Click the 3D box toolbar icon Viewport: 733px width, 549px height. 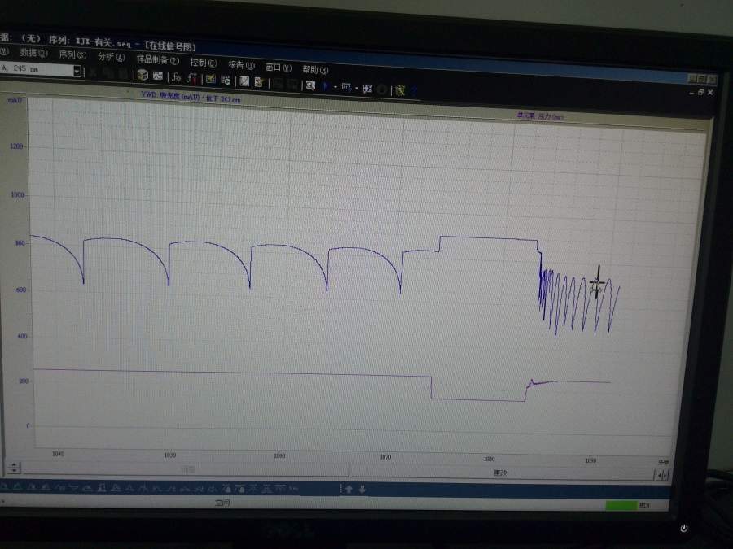(x=143, y=75)
